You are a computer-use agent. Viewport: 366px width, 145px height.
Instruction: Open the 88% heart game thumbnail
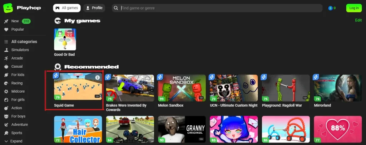[338, 129]
